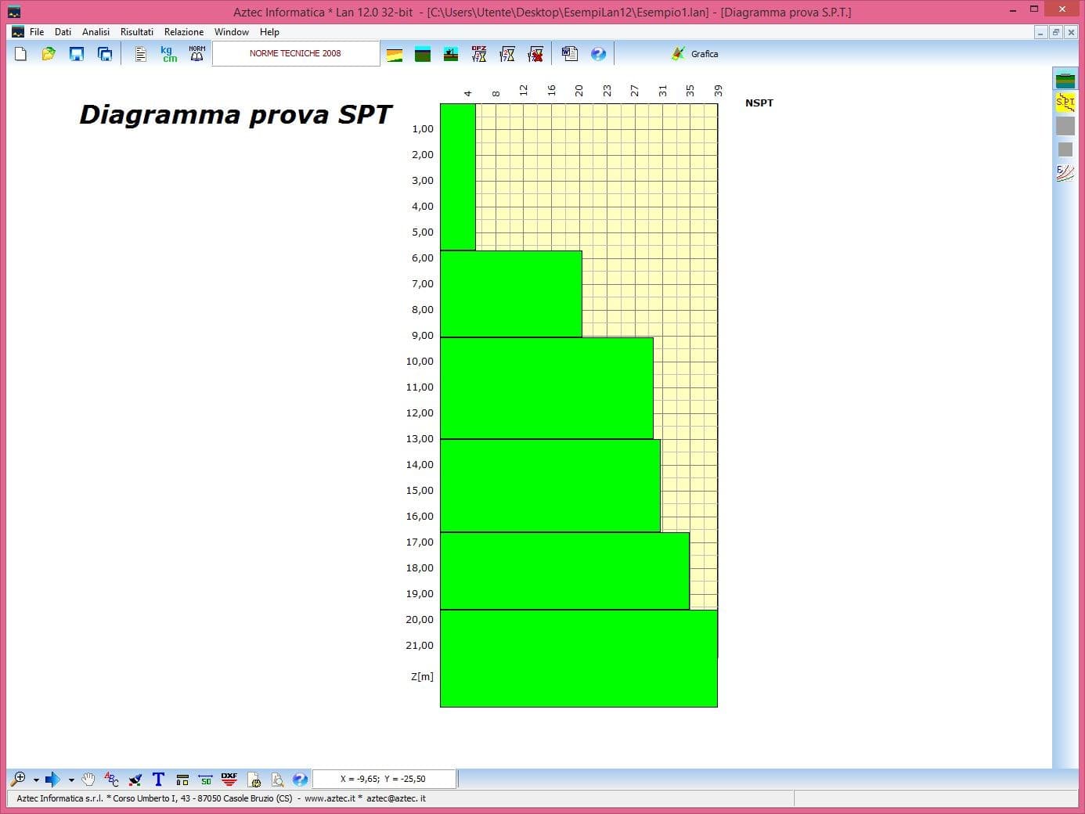Open the Help menu
The height and width of the screenshot is (814, 1085).
point(269,32)
